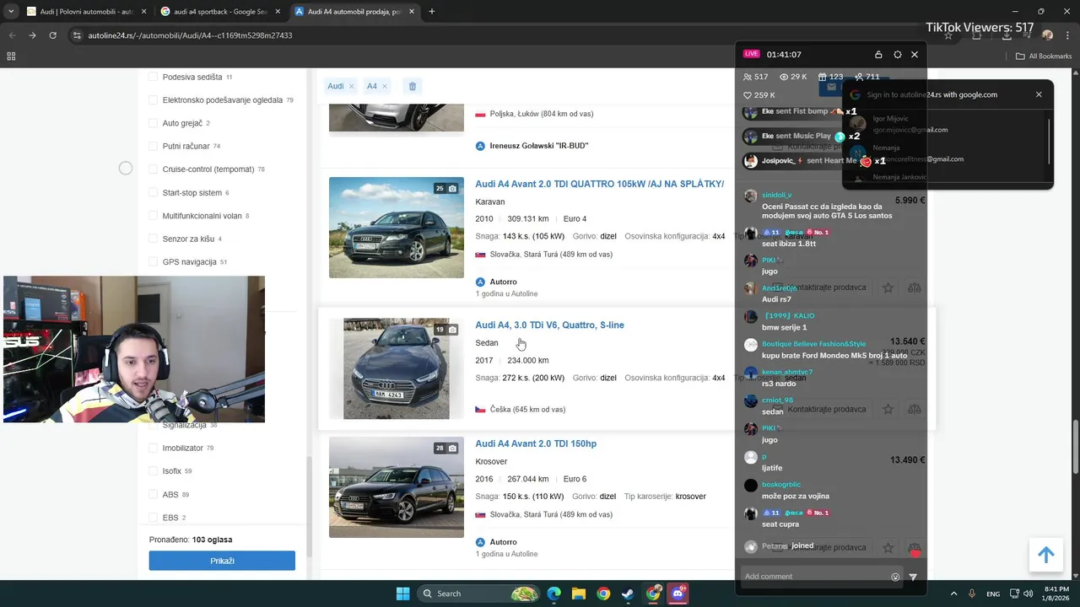This screenshot has height=607, width=1080.
Task: Close the 'Audi | Polovni automobili' tab
Action: click(143, 12)
